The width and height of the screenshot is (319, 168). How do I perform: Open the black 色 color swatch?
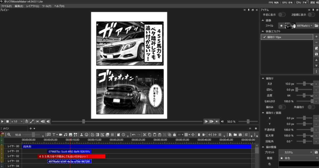click(x=298, y=164)
